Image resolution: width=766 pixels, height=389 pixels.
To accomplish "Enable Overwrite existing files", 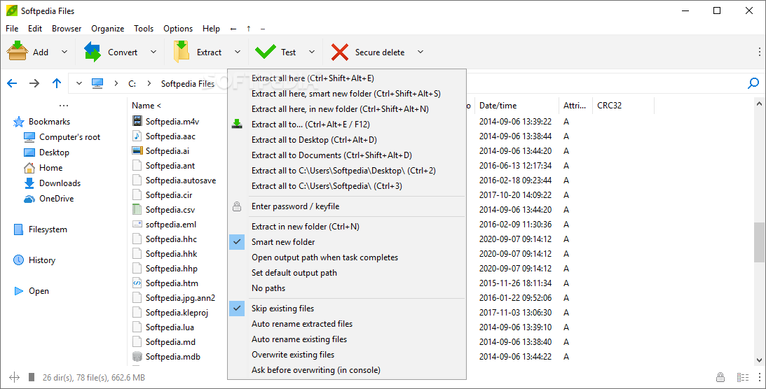I will point(347,355).
